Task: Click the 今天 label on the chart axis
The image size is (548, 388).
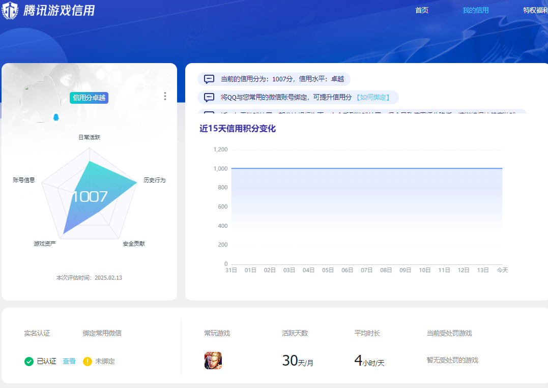Action: pos(502,271)
